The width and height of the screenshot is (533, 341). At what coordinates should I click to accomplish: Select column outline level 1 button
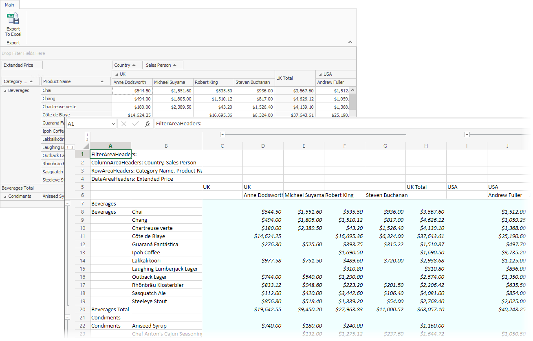point(88,135)
